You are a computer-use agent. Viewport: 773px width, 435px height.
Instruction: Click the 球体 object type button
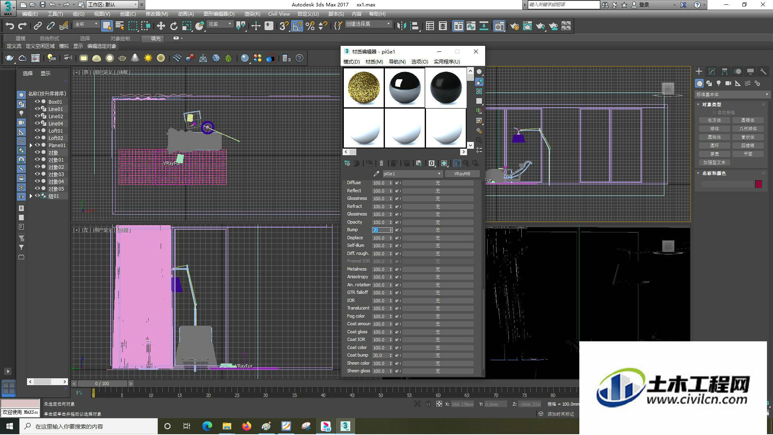coord(714,129)
